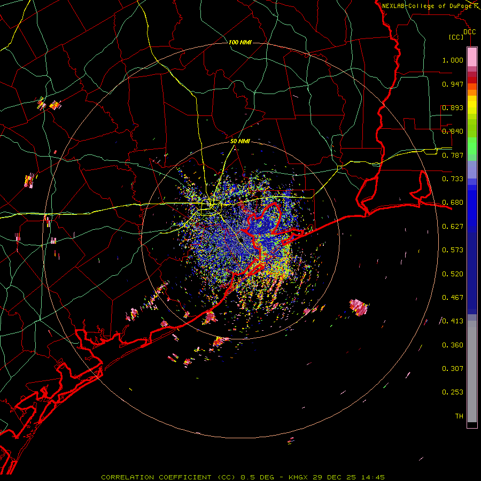Screen dimensions: 481x481
Task: Click the TH threshold label
Action: pos(459,416)
